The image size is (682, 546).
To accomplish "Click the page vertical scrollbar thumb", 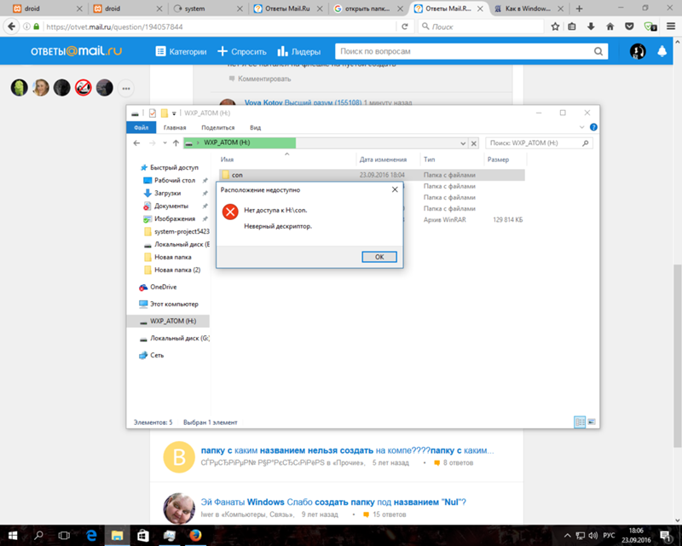I will tap(677, 355).
